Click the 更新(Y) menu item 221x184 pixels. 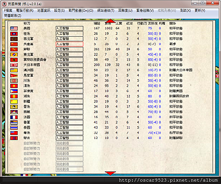click(x=200, y=11)
